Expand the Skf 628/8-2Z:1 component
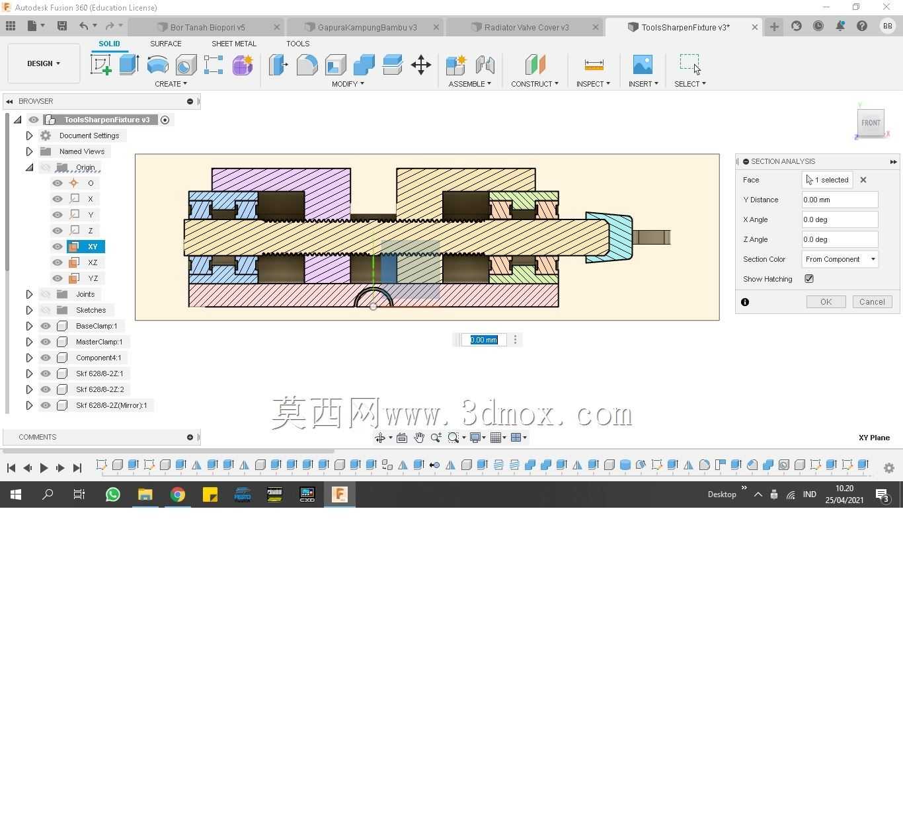 (29, 374)
